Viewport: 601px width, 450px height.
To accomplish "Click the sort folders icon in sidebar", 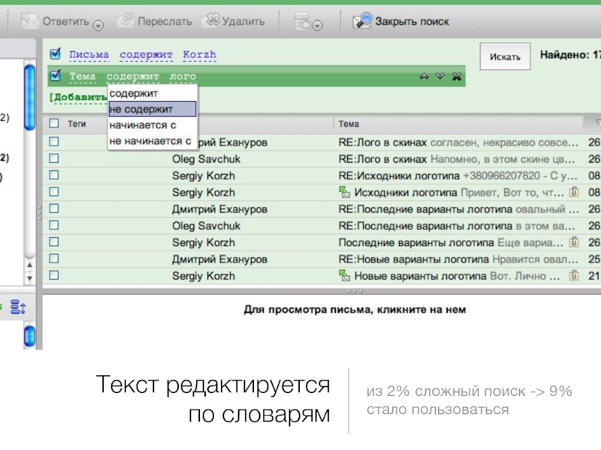I will (18, 307).
